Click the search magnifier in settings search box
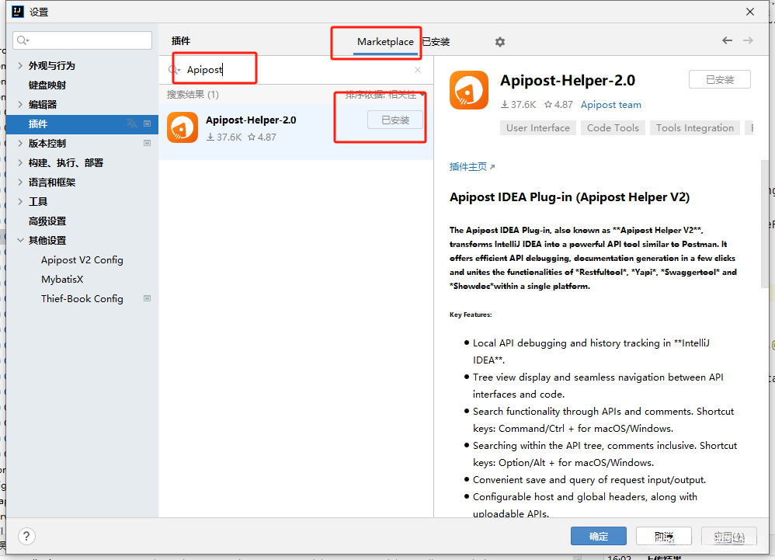The width and height of the screenshot is (775, 560). 23,40
